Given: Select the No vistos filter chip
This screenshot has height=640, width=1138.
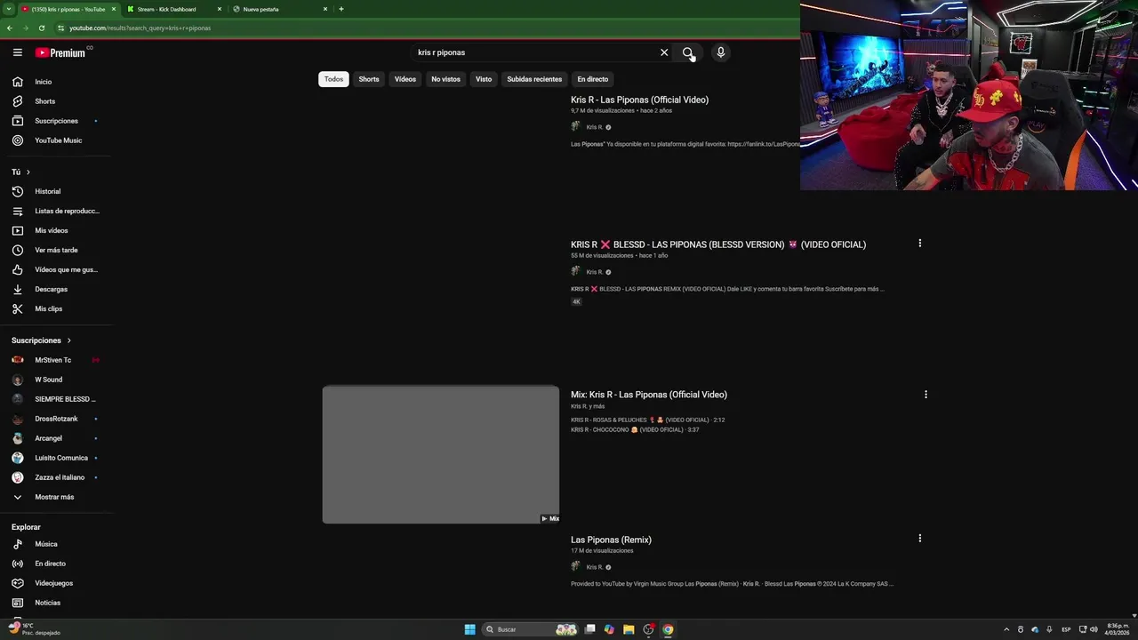Looking at the screenshot, I should tap(446, 79).
